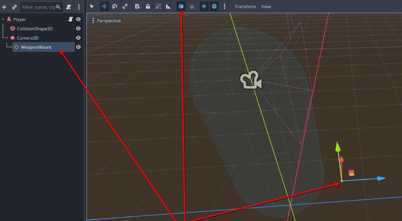Open the Transform menu
Image resolution: width=402 pixels, height=221 pixels.
coord(245,6)
